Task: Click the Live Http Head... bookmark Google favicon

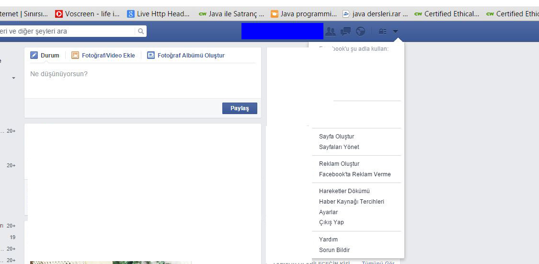Action: pos(131,14)
